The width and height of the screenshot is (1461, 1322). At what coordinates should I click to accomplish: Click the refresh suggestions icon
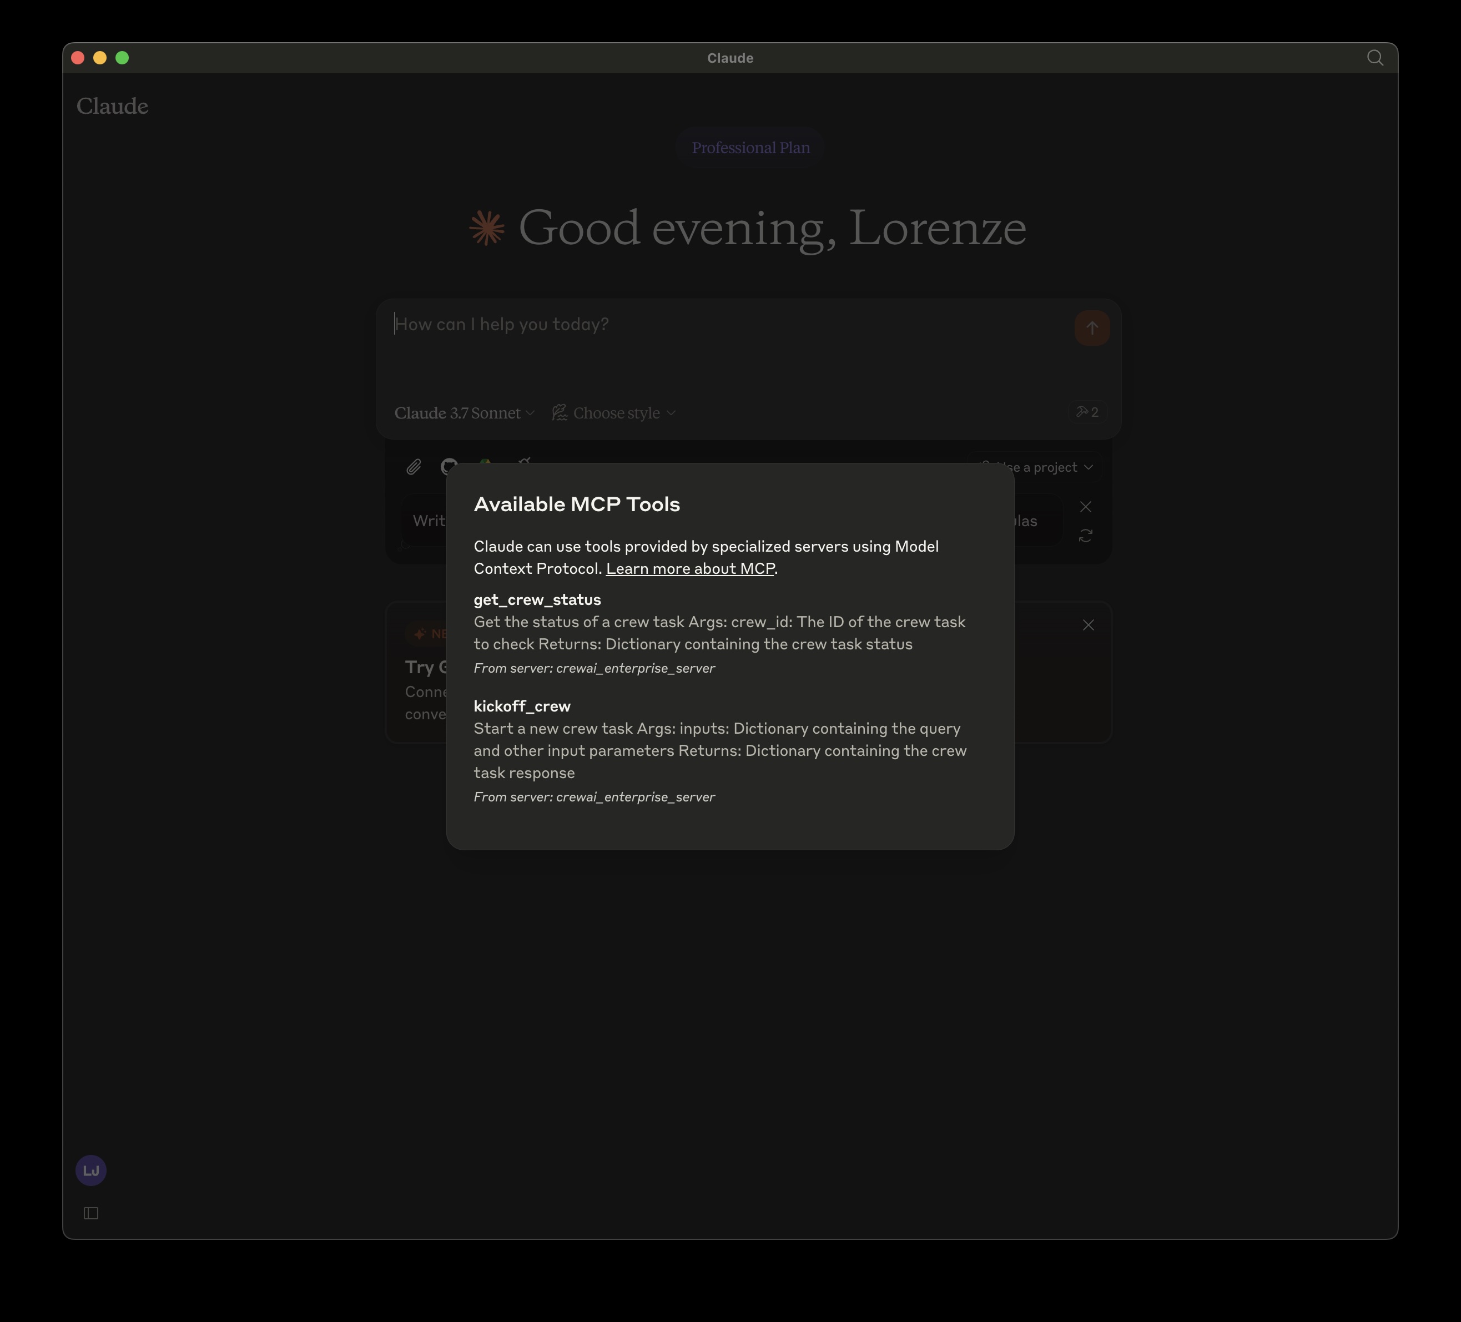click(1085, 536)
